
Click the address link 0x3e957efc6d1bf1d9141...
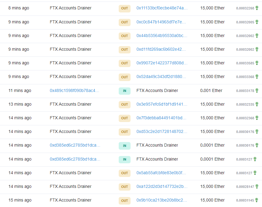click(x=162, y=104)
